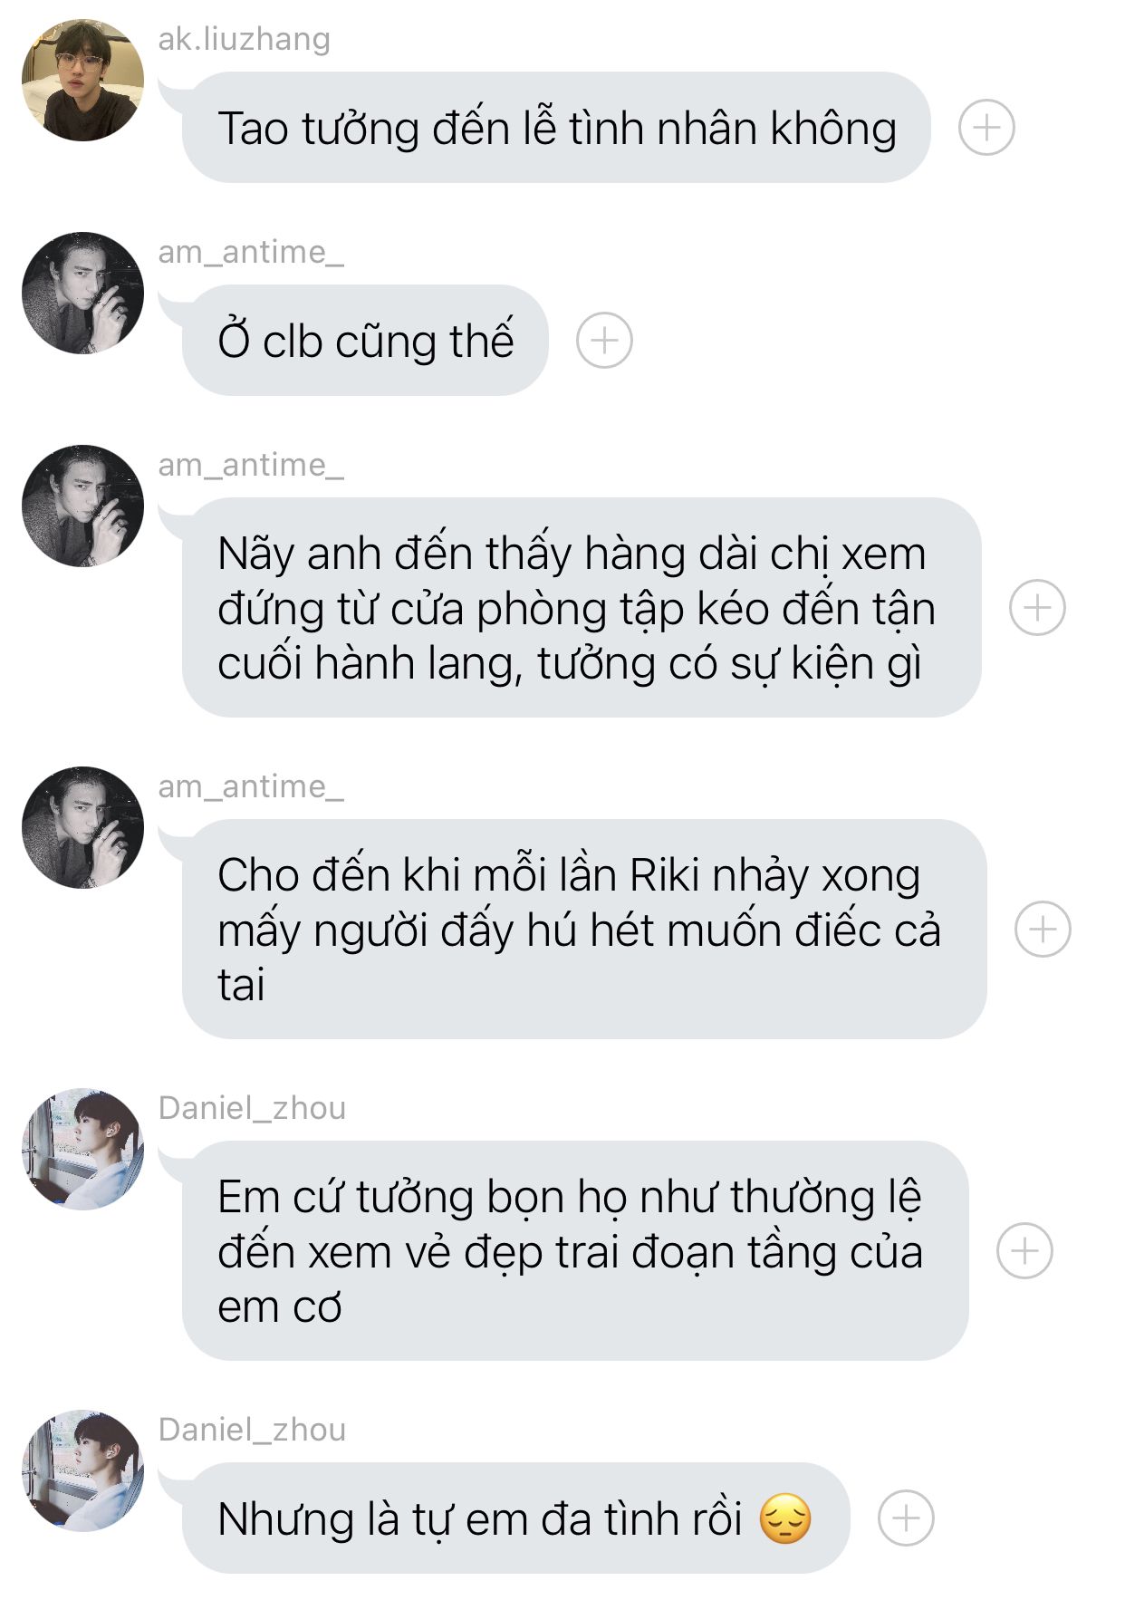Hit plus icon next to "Em cứ tưởng bọn họ" message
The width and height of the screenshot is (1125, 1600).
[1024, 1251]
